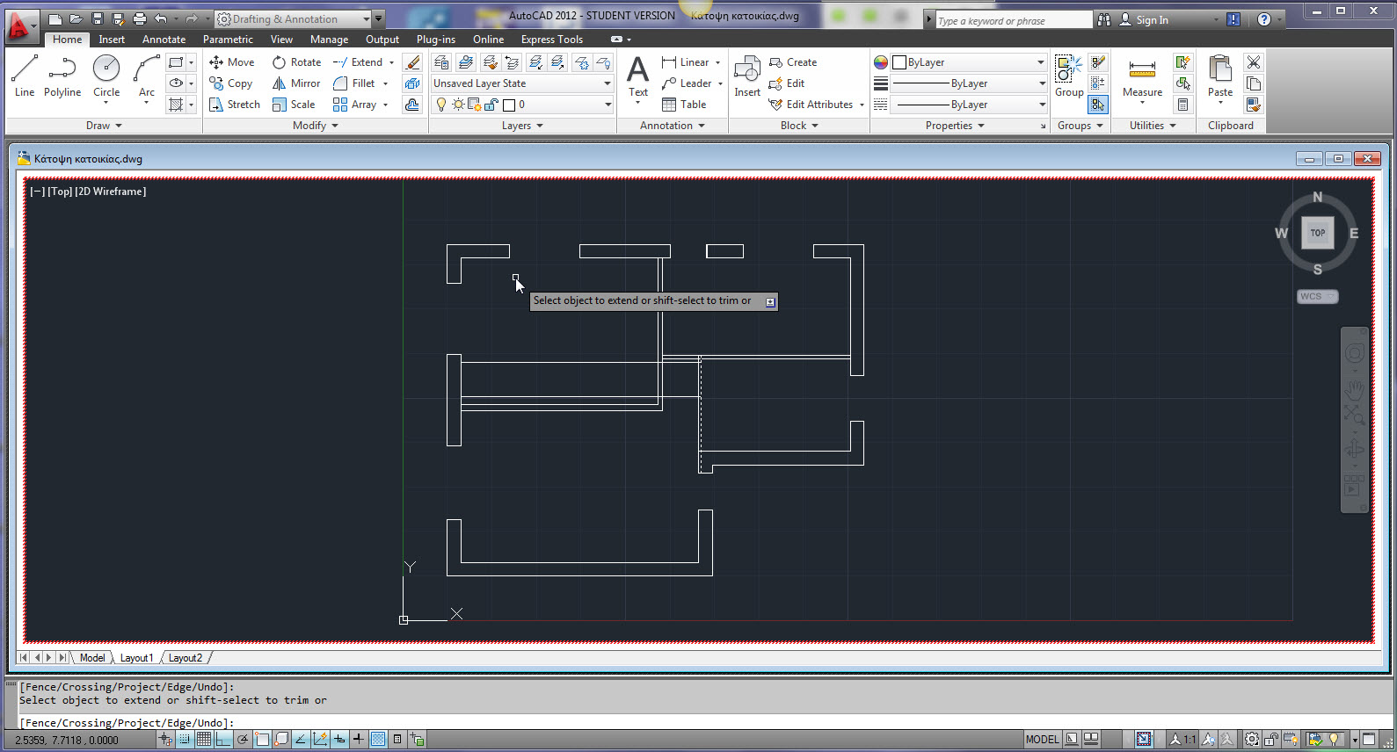This screenshot has width=1397, height=752.
Task: Click the Open file icon in Quick Access
Action: [x=76, y=19]
